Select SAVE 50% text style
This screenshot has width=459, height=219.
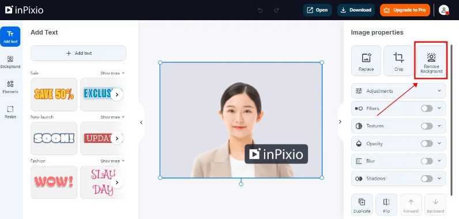point(54,95)
